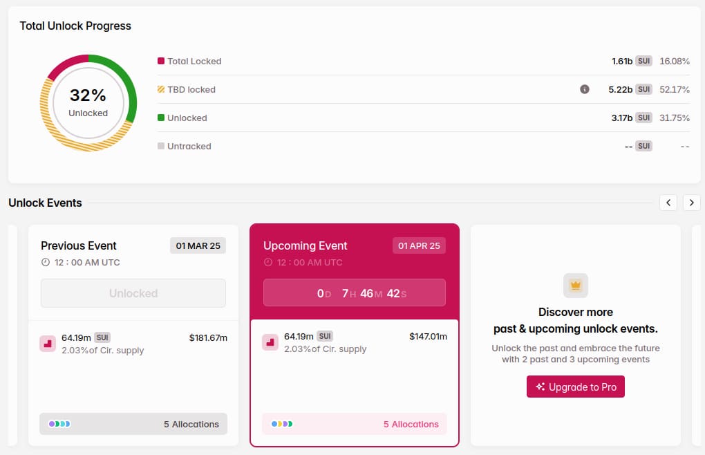Click the Upgrade to Pro button

(x=575, y=387)
